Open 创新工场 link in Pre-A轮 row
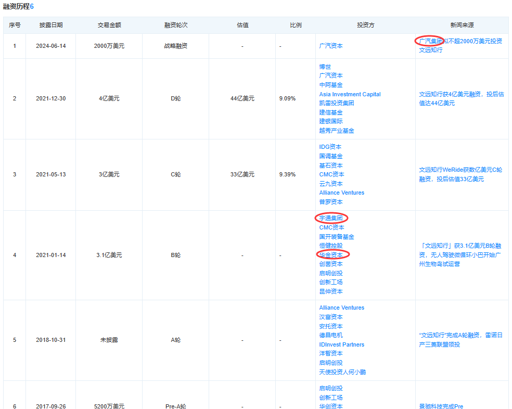This screenshot has height=409, width=512. [331, 398]
